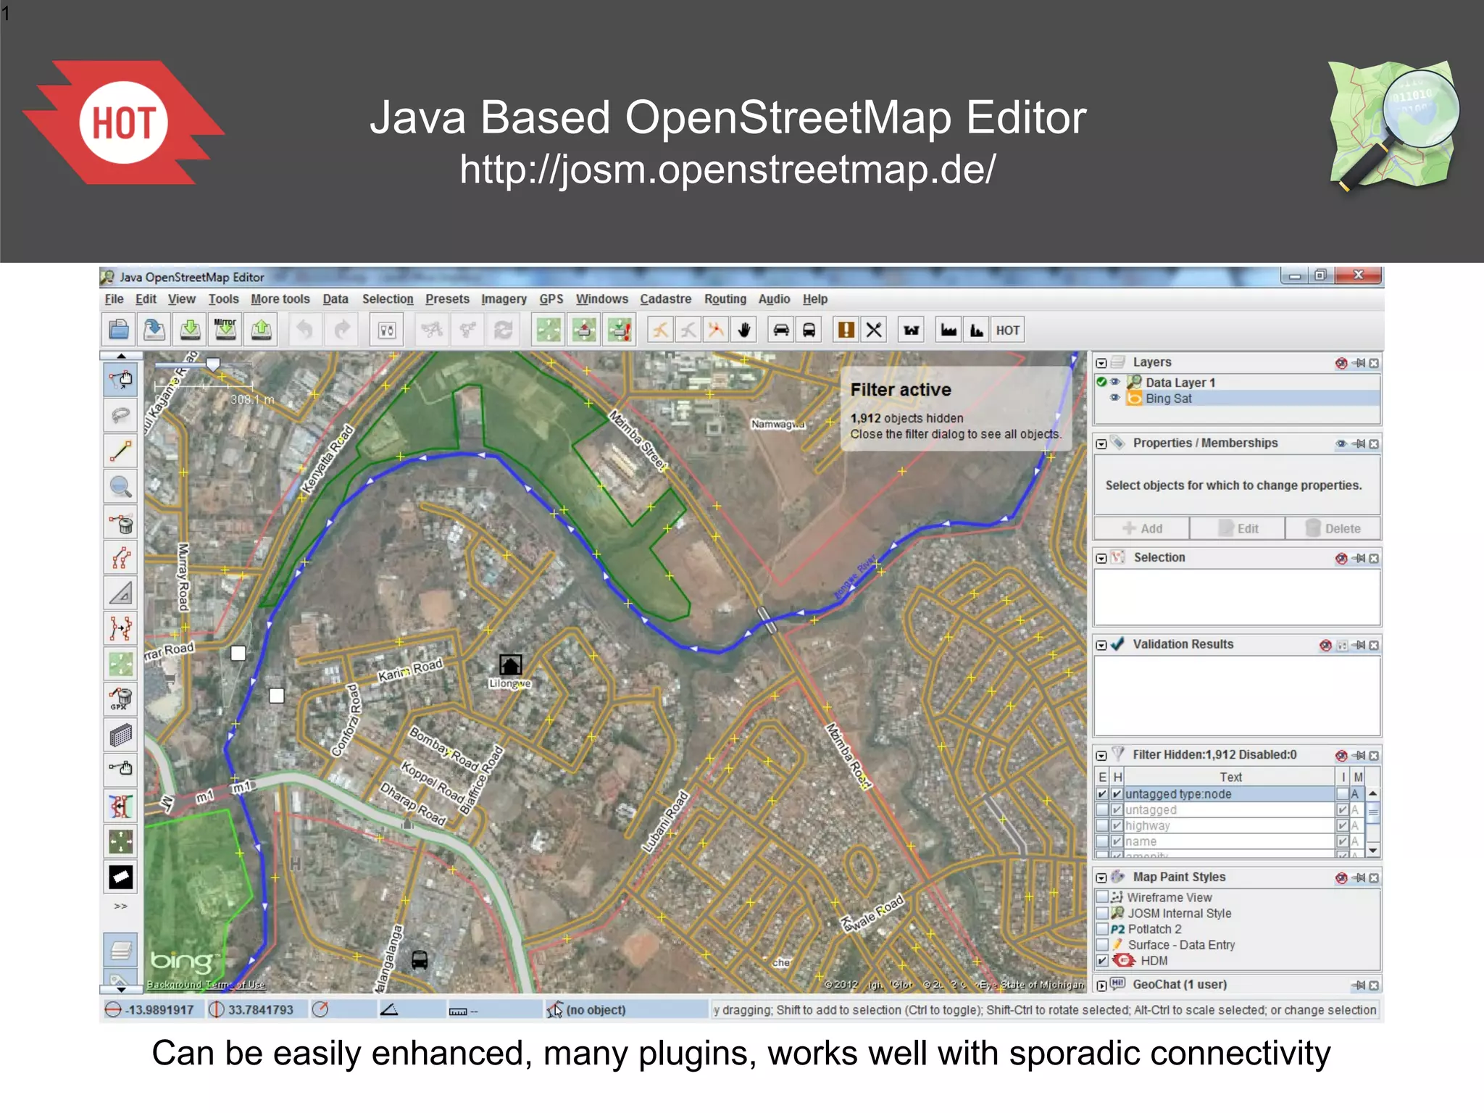Screen dimensions: 1484x1113
Task: Click the latitude field showing -13.9891917
Action: pos(152,1009)
